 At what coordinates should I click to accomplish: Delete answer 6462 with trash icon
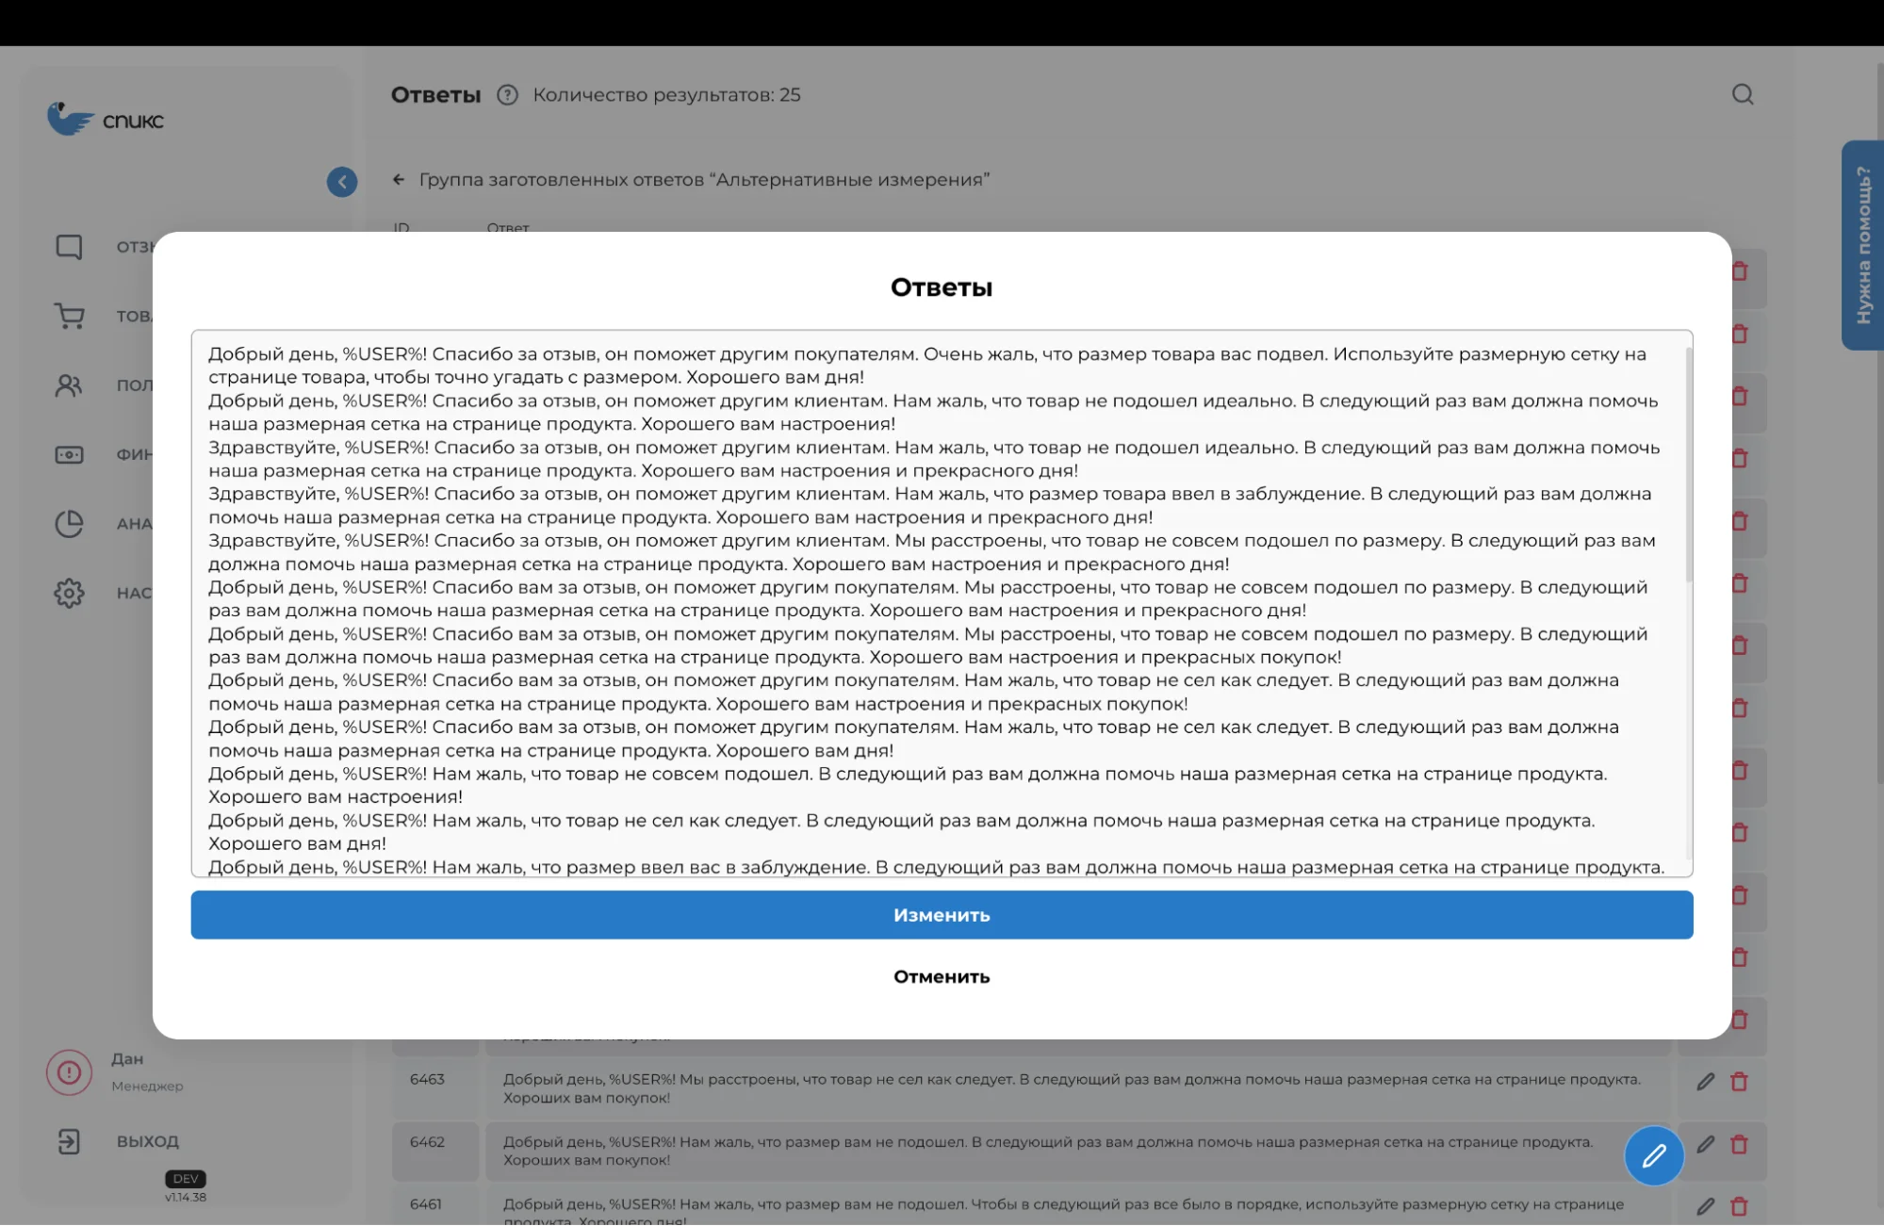pyautogui.click(x=1740, y=1144)
